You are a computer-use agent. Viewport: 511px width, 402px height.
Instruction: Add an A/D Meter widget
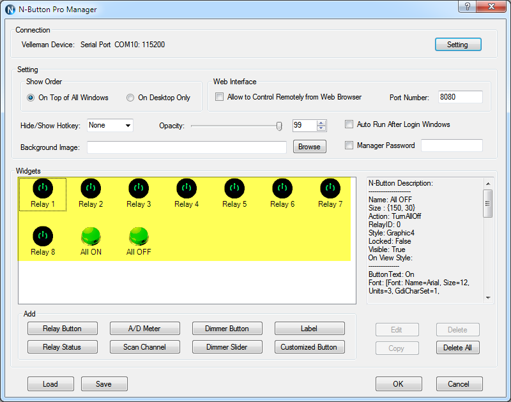click(145, 329)
